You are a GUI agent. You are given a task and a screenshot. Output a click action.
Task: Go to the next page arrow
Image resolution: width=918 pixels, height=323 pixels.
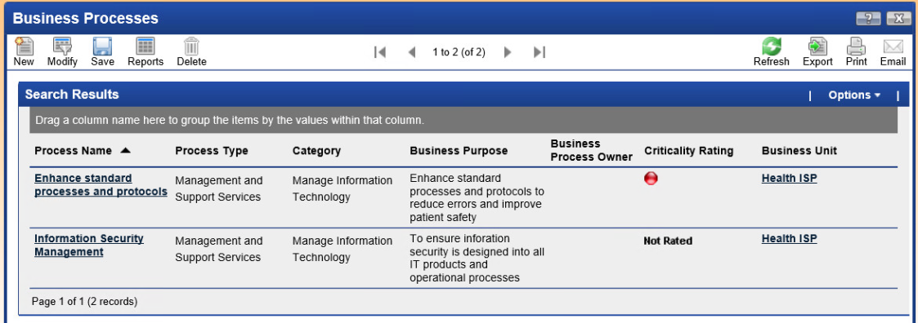click(x=508, y=52)
